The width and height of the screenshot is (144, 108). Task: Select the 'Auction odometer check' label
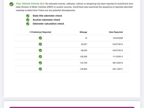pyautogui.click(x=46, y=20)
